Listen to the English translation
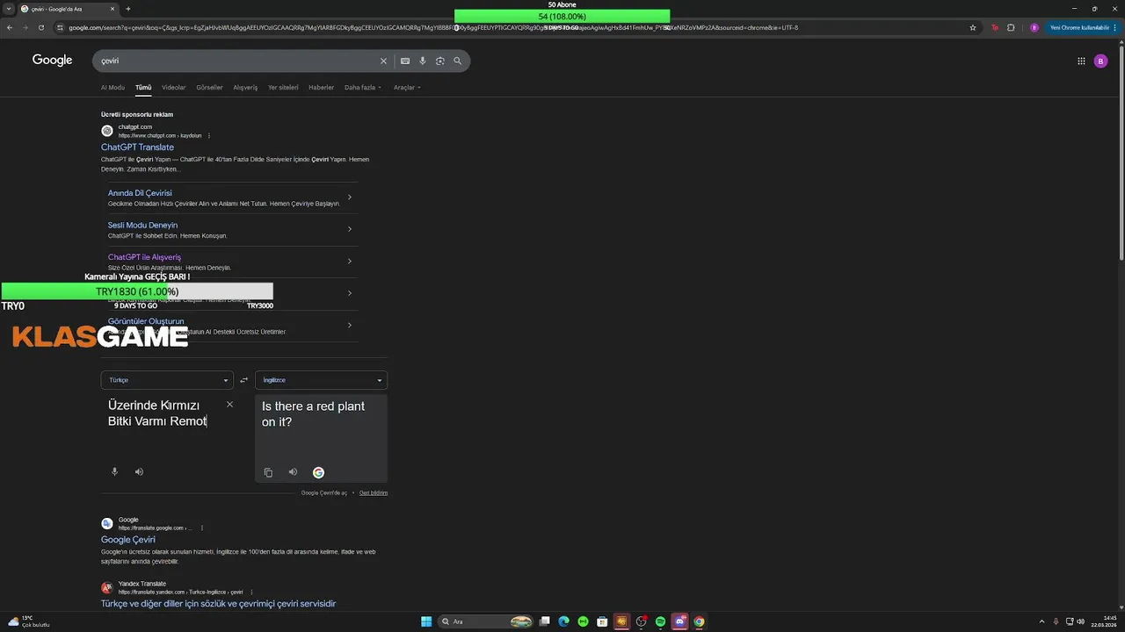1125x632 pixels. pyautogui.click(x=293, y=472)
